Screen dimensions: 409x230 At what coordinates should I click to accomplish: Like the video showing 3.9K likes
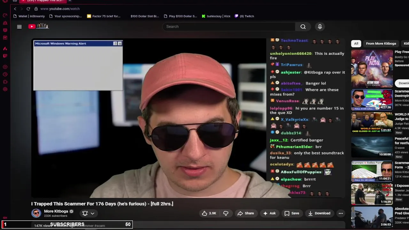coord(209,213)
